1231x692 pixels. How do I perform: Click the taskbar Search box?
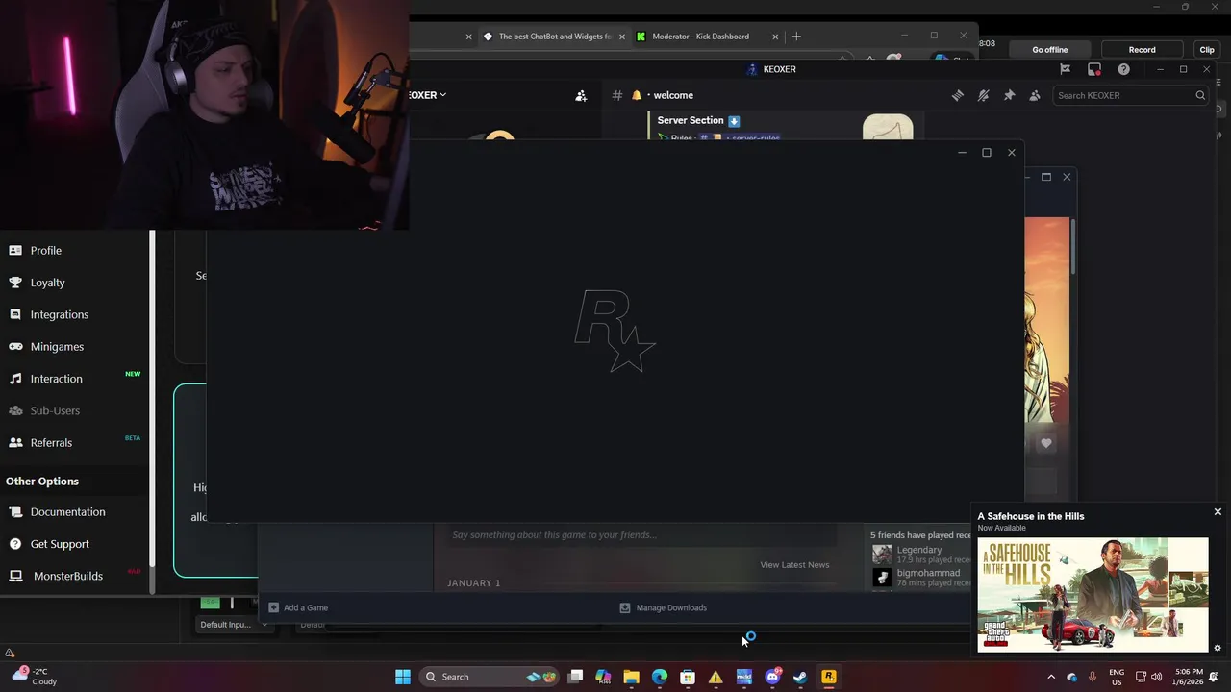490,677
